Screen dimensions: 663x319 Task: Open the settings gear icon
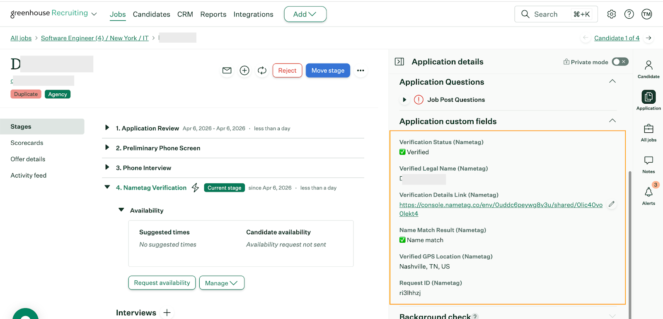611,14
